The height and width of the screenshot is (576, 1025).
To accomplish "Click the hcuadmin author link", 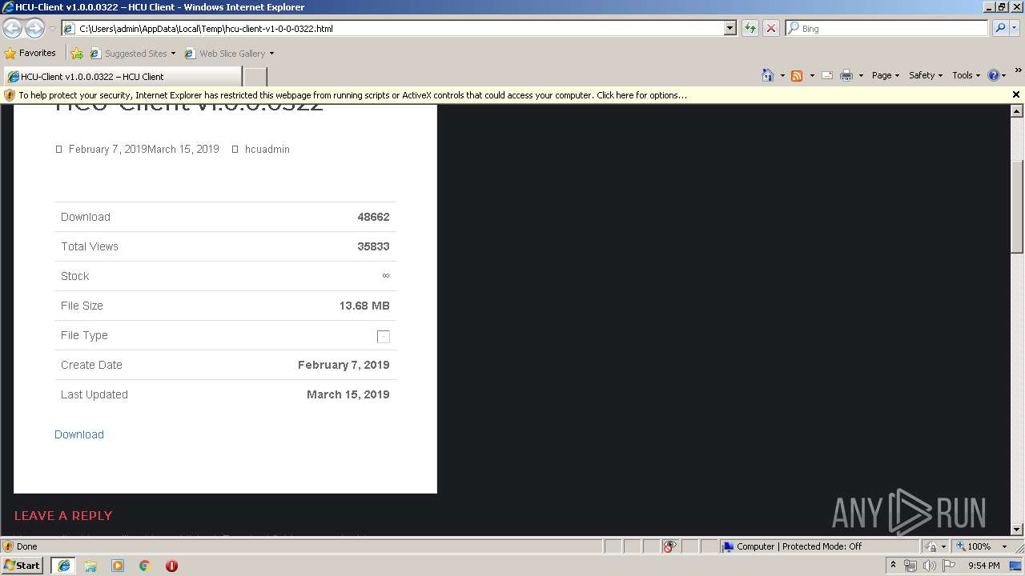I will 267,150.
